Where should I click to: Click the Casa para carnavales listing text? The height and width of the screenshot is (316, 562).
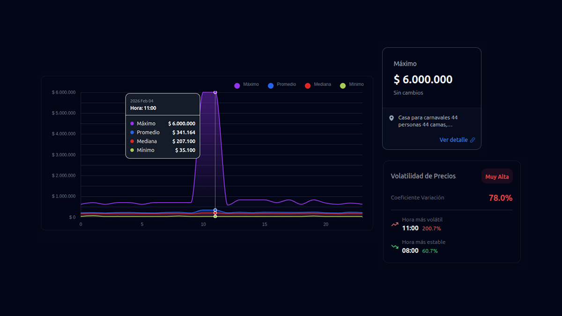click(x=428, y=121)
